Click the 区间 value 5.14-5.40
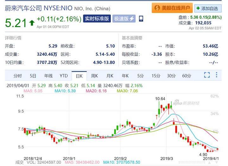Screen dimensions: 228x166 [105, 54]
